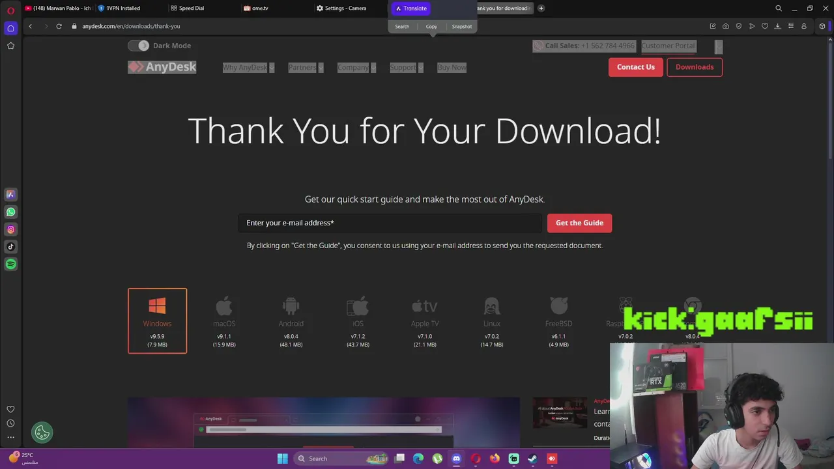Open the Buy Now page
The height and width of the screenshot is (469, 834).
point(452,67)
